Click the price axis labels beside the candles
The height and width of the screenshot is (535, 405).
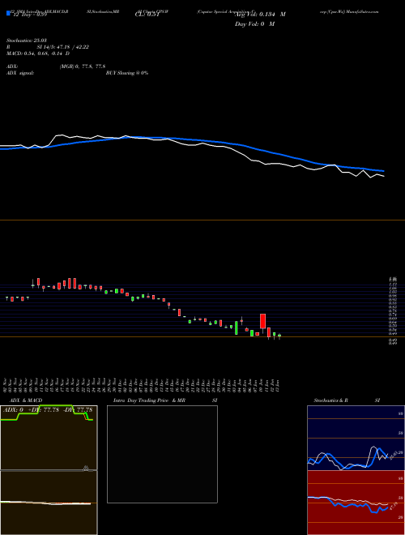(x=393, y=310)
